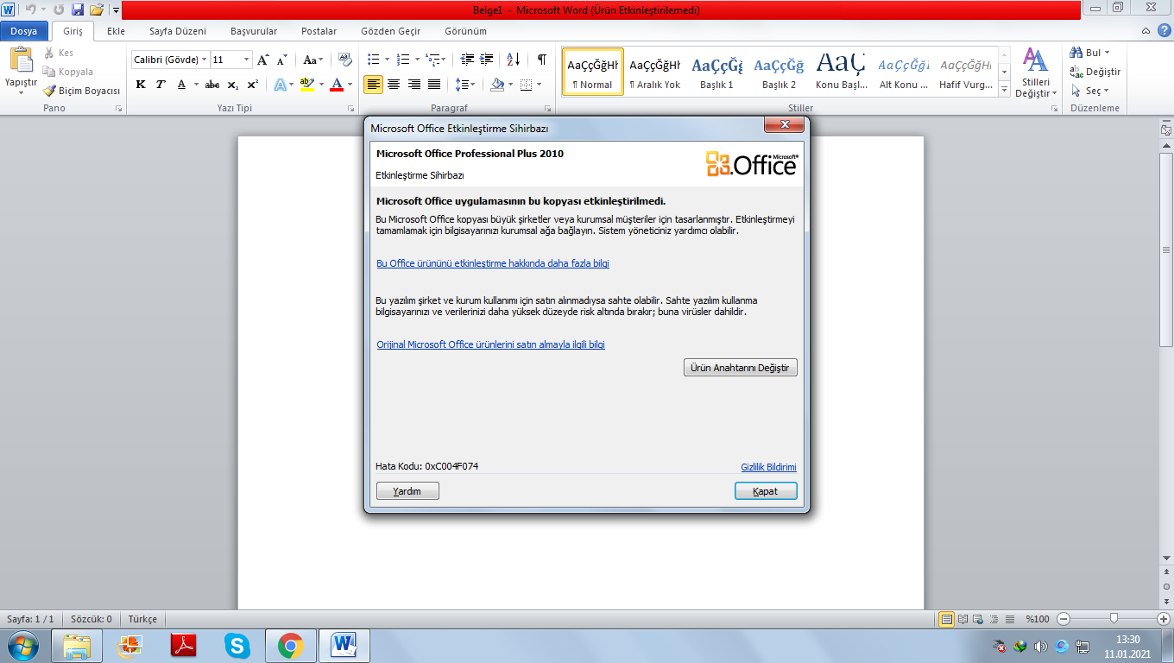Click the yellow text highlight color button
Viewport: 1174px width, 663px height.
306,85
